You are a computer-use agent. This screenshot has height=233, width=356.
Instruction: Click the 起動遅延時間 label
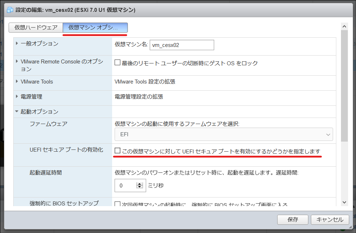(x=45, y=173)
